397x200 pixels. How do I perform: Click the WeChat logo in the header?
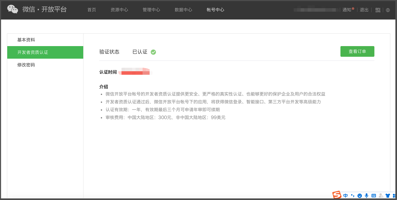click(13, 9)
